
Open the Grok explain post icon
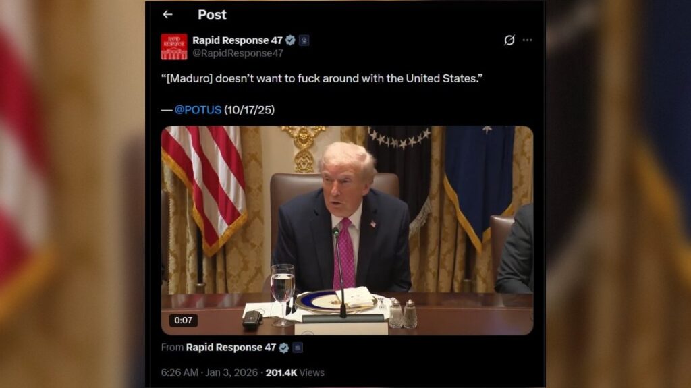509,40
